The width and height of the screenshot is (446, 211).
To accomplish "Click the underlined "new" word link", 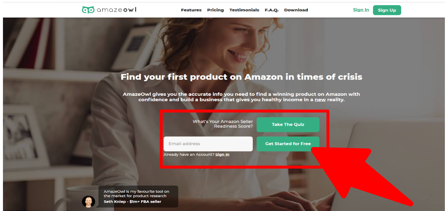I will point(320,100).
